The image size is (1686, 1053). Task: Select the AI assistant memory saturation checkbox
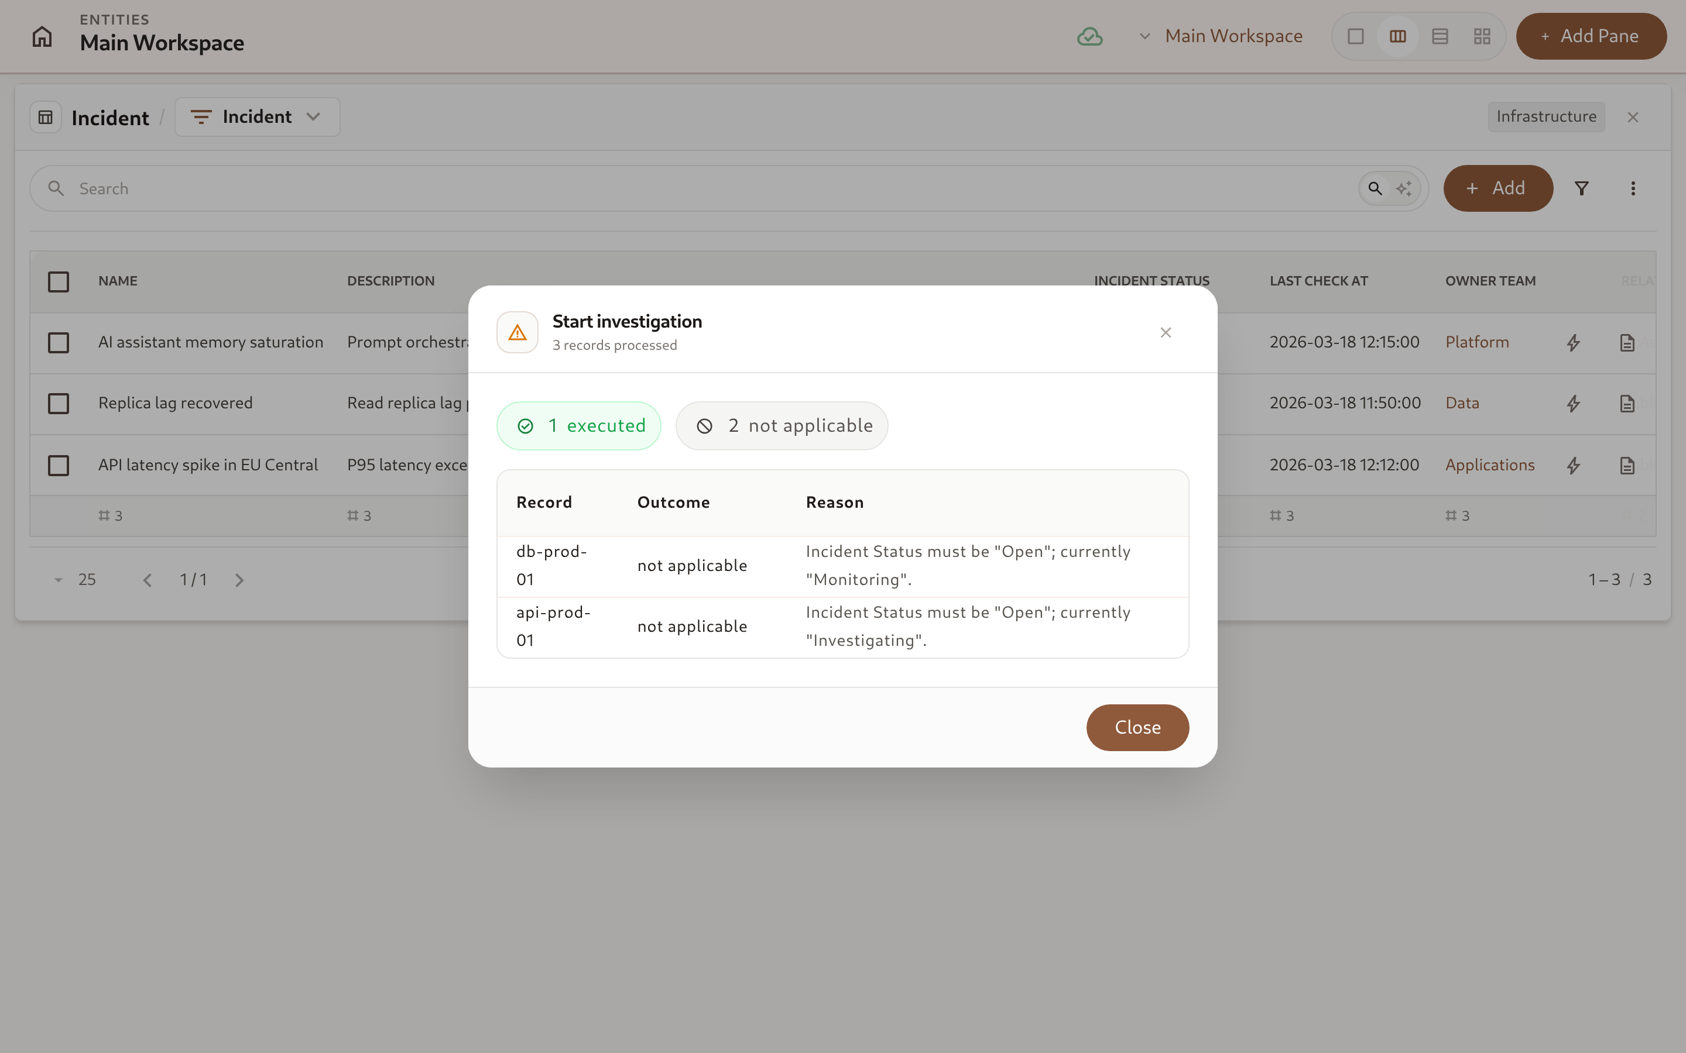(59, 343)
